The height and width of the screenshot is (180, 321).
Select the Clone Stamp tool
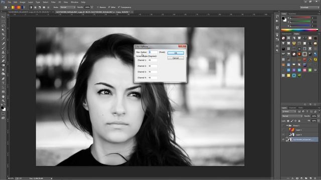point(3,52)
